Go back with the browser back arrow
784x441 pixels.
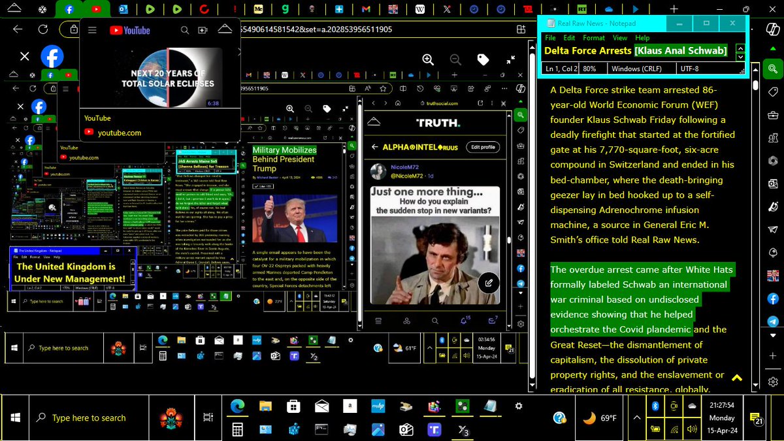[x=18, y=29]
